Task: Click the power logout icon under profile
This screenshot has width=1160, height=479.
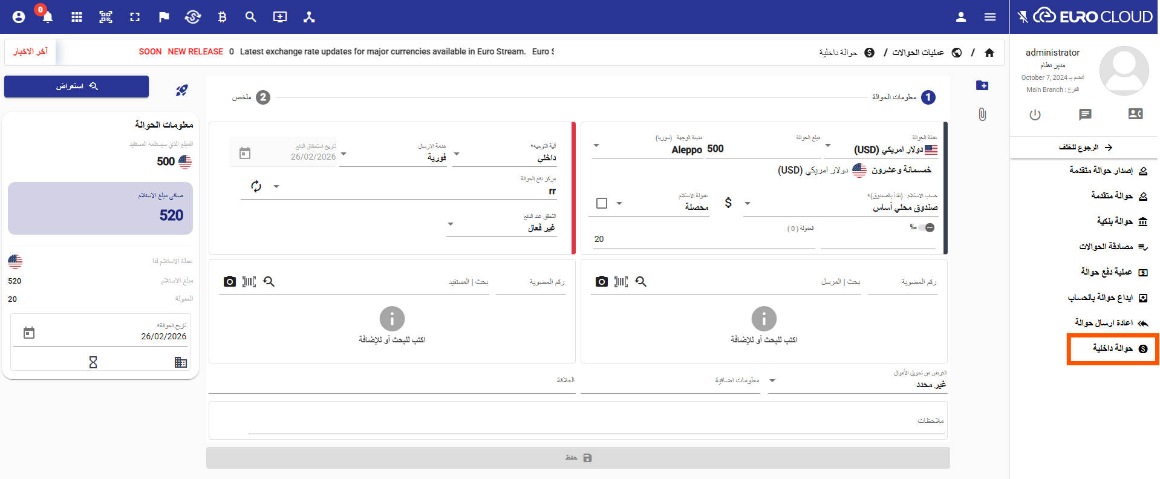Action: [1035, 114]
